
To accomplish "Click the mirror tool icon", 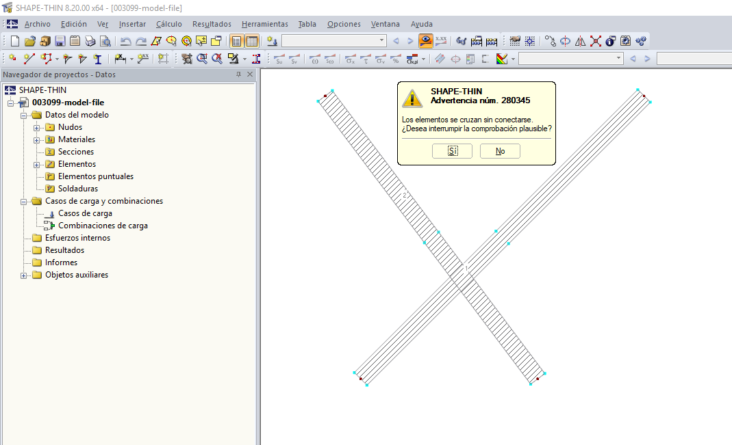I will pyautogui.click(x=580, y=41).
